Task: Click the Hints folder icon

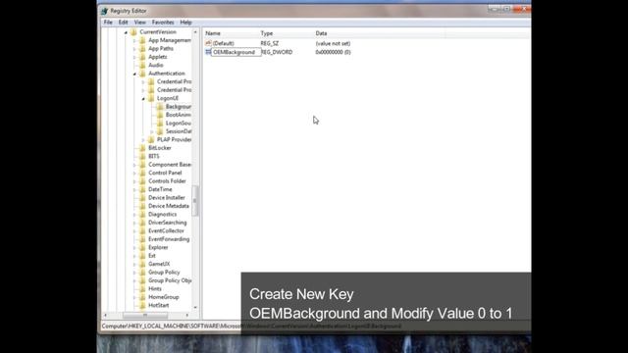Action: (142, 289)
